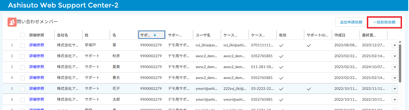Click the ユーザ名 cell in row 1
The height and width of the screenshot is (110, 409).
[206, 45]
